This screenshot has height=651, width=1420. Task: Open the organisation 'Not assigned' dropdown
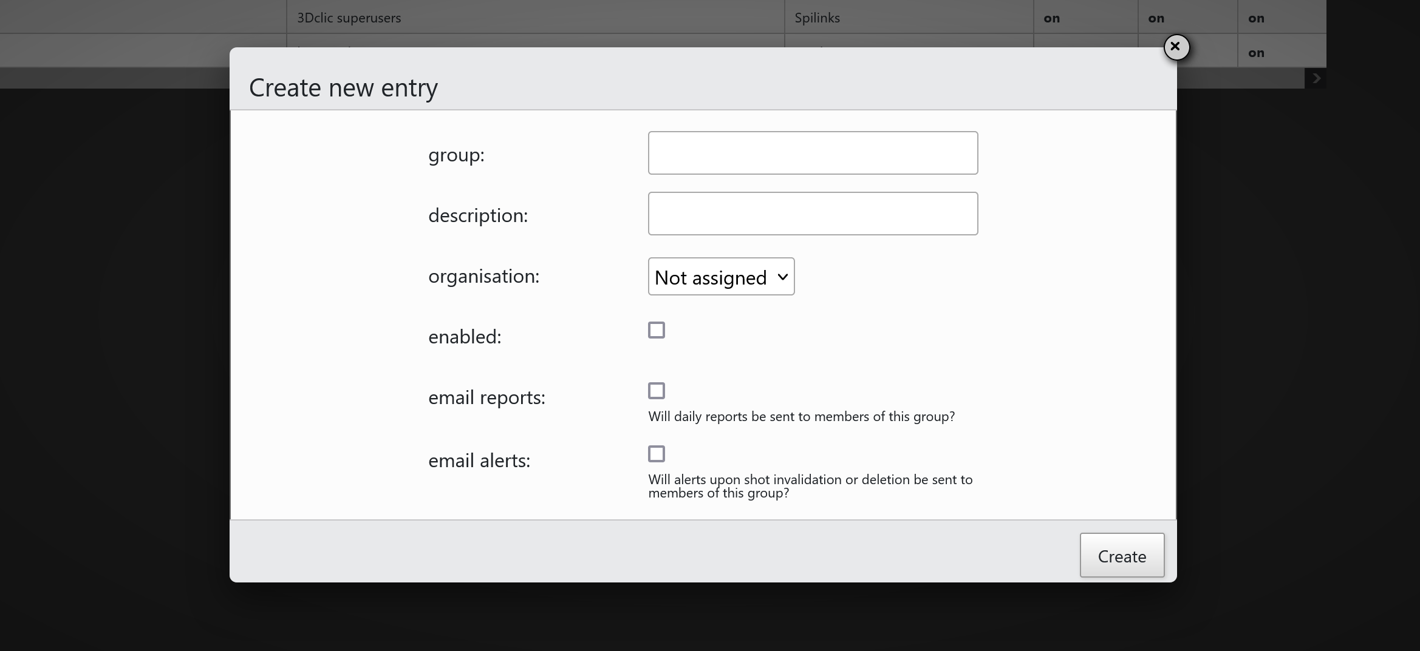coord(721,277)
